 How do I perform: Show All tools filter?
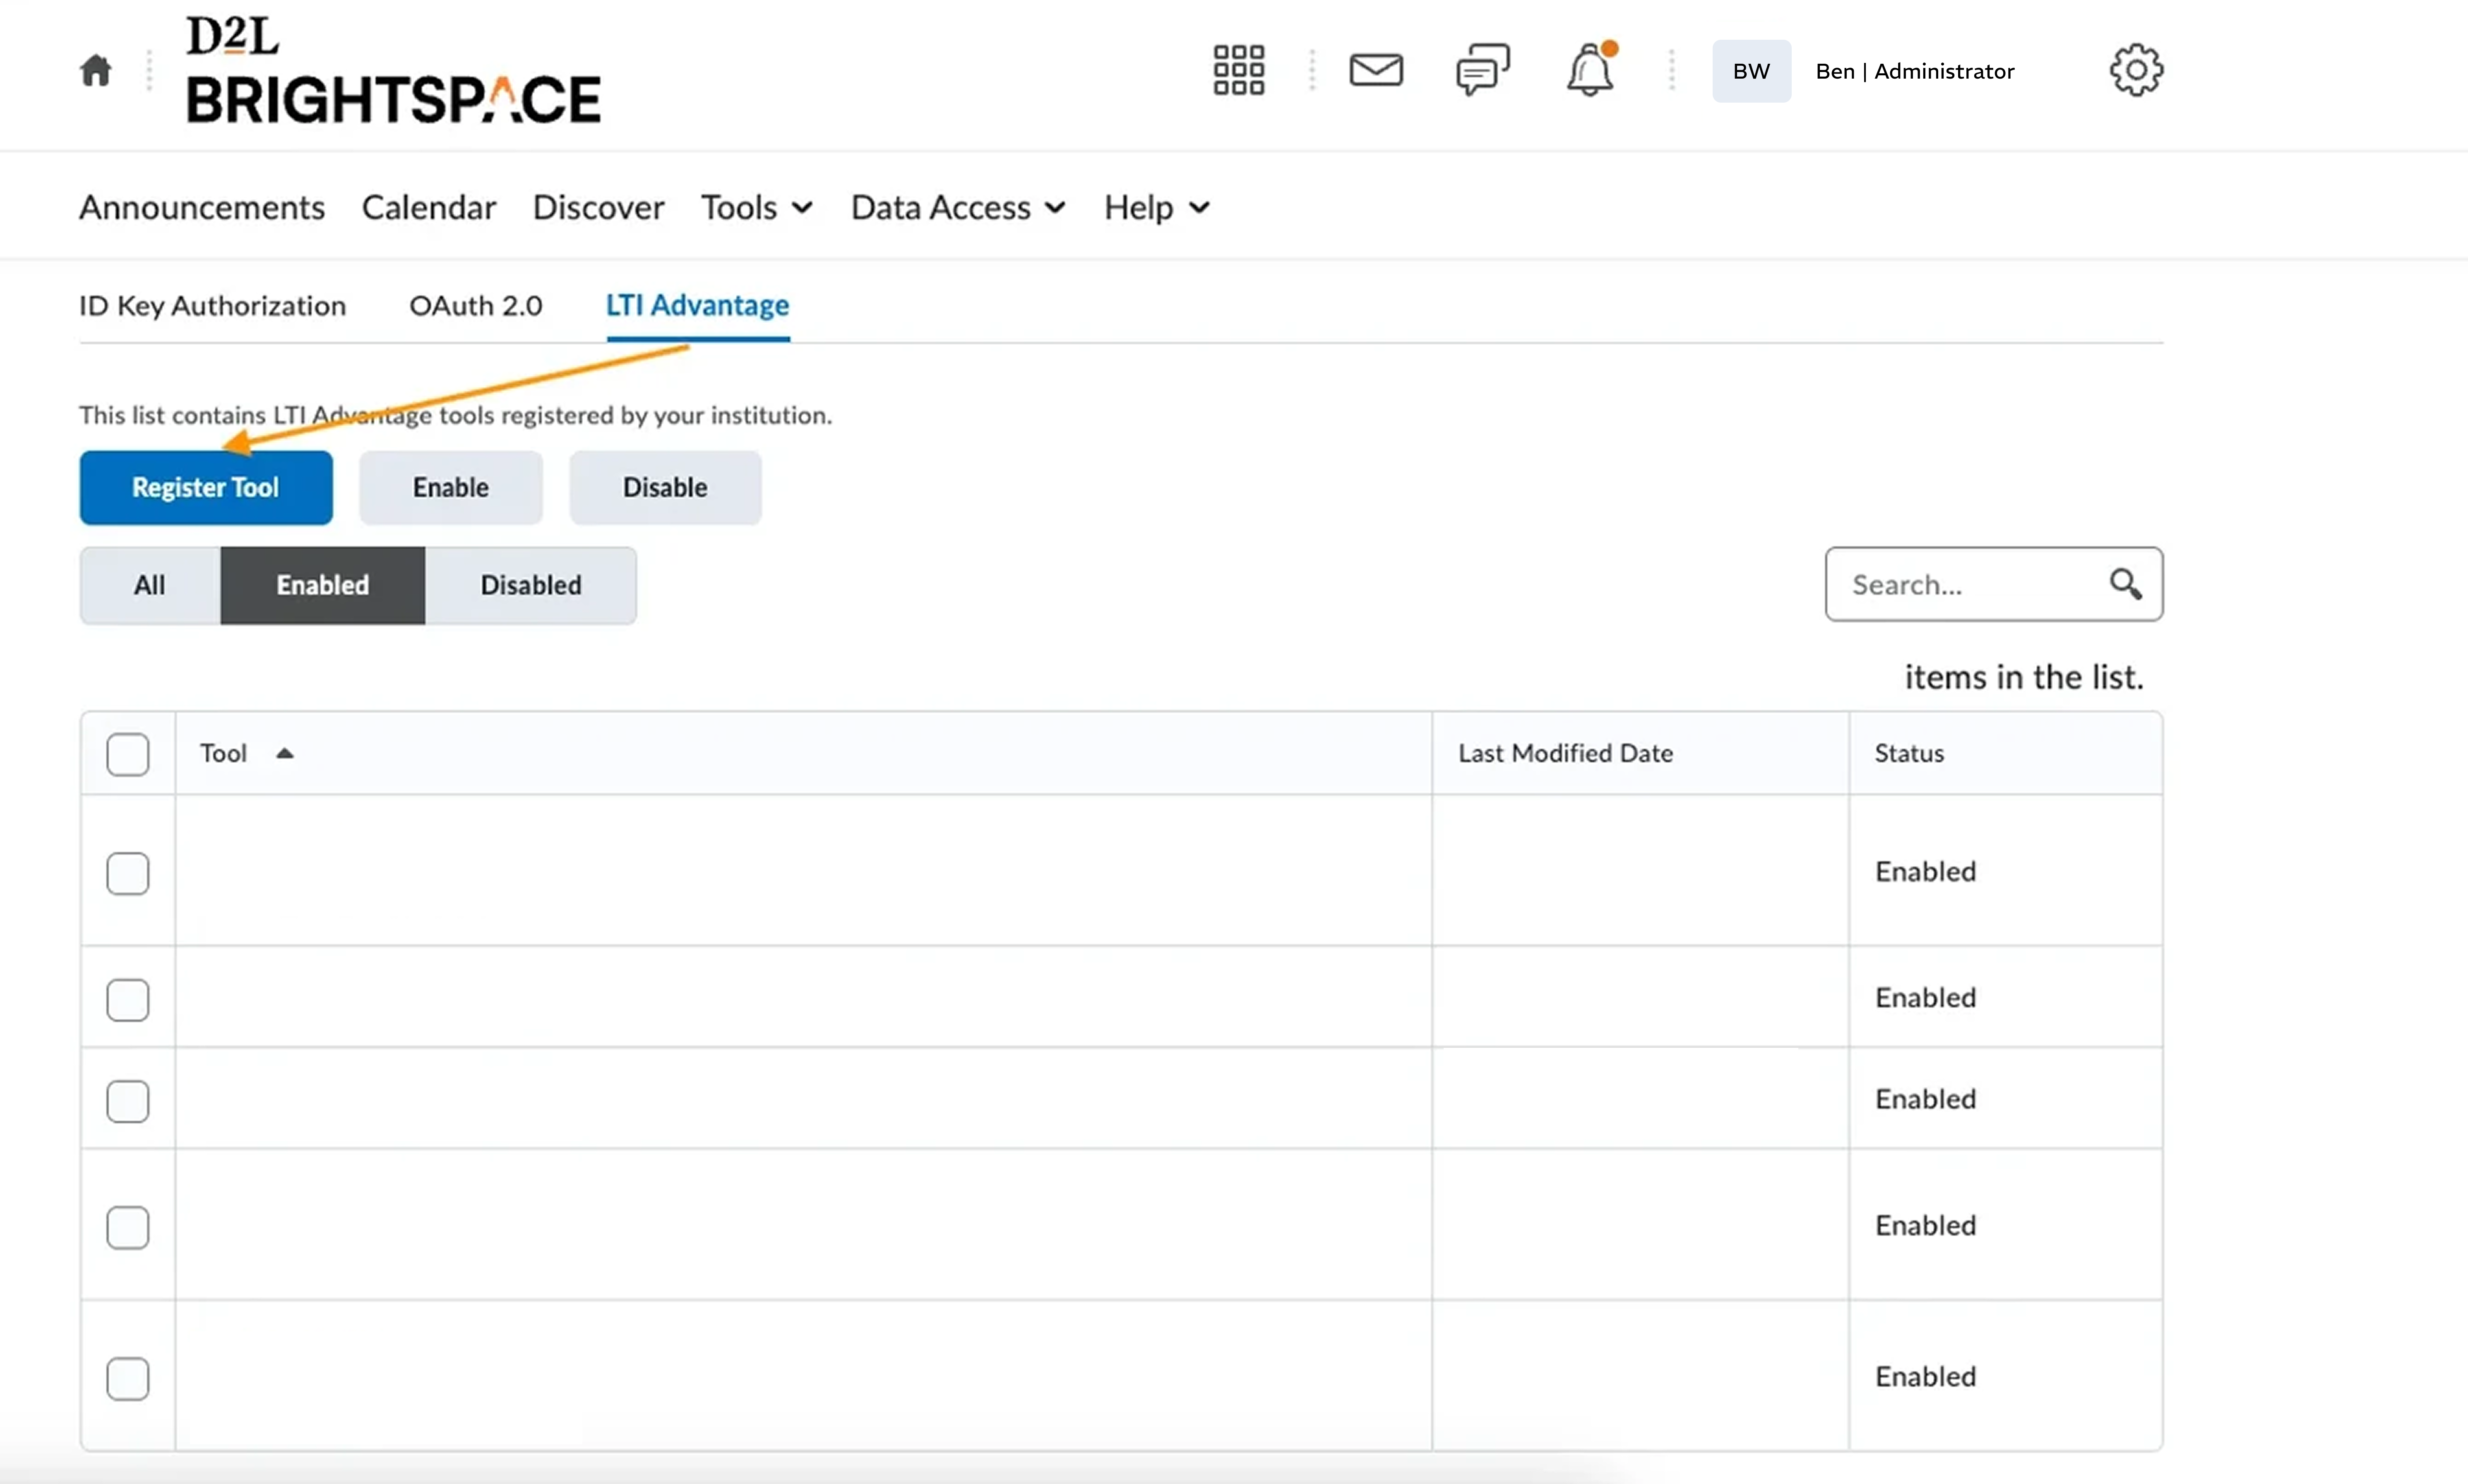pos(150,585)
